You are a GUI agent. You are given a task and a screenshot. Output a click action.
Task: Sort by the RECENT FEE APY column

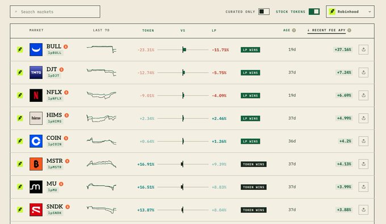(x=326, y=30)
